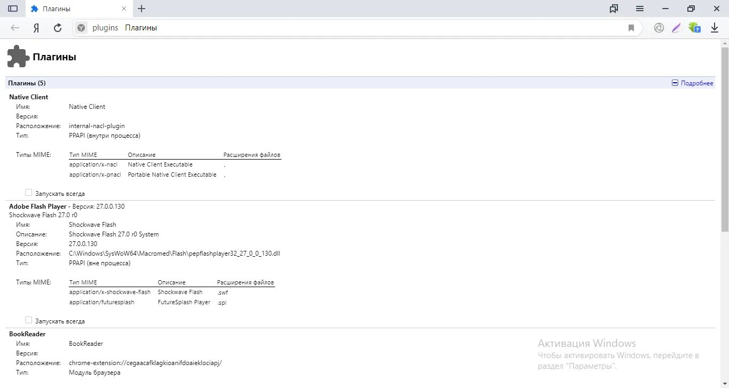Viewport: 729px width, 388px height.
Task: Close the Плагины tab
Action: coord(124,9)
